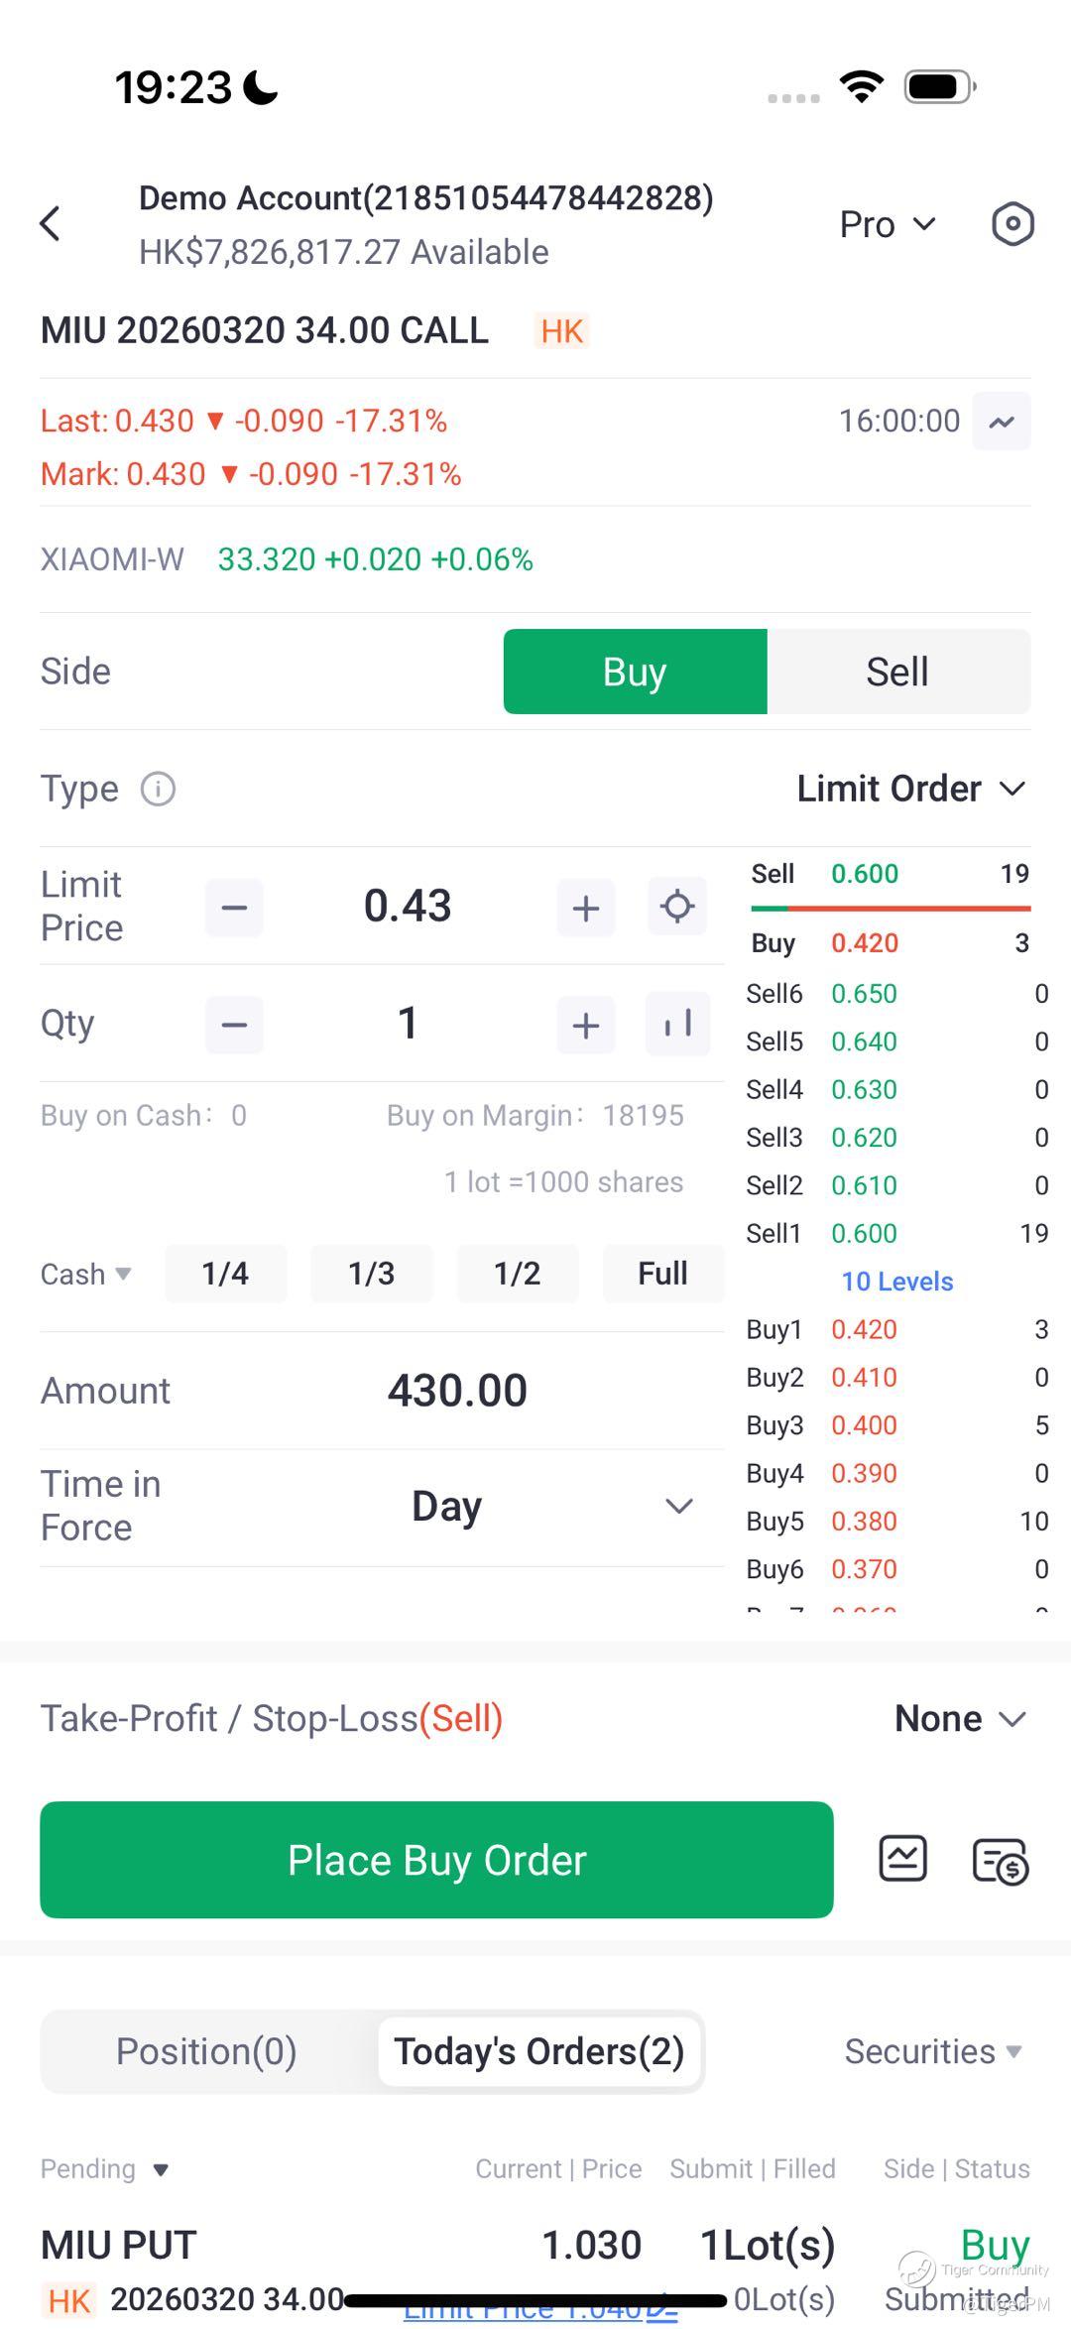Tap the crosshair icon beside limit price

coord(677,907)
